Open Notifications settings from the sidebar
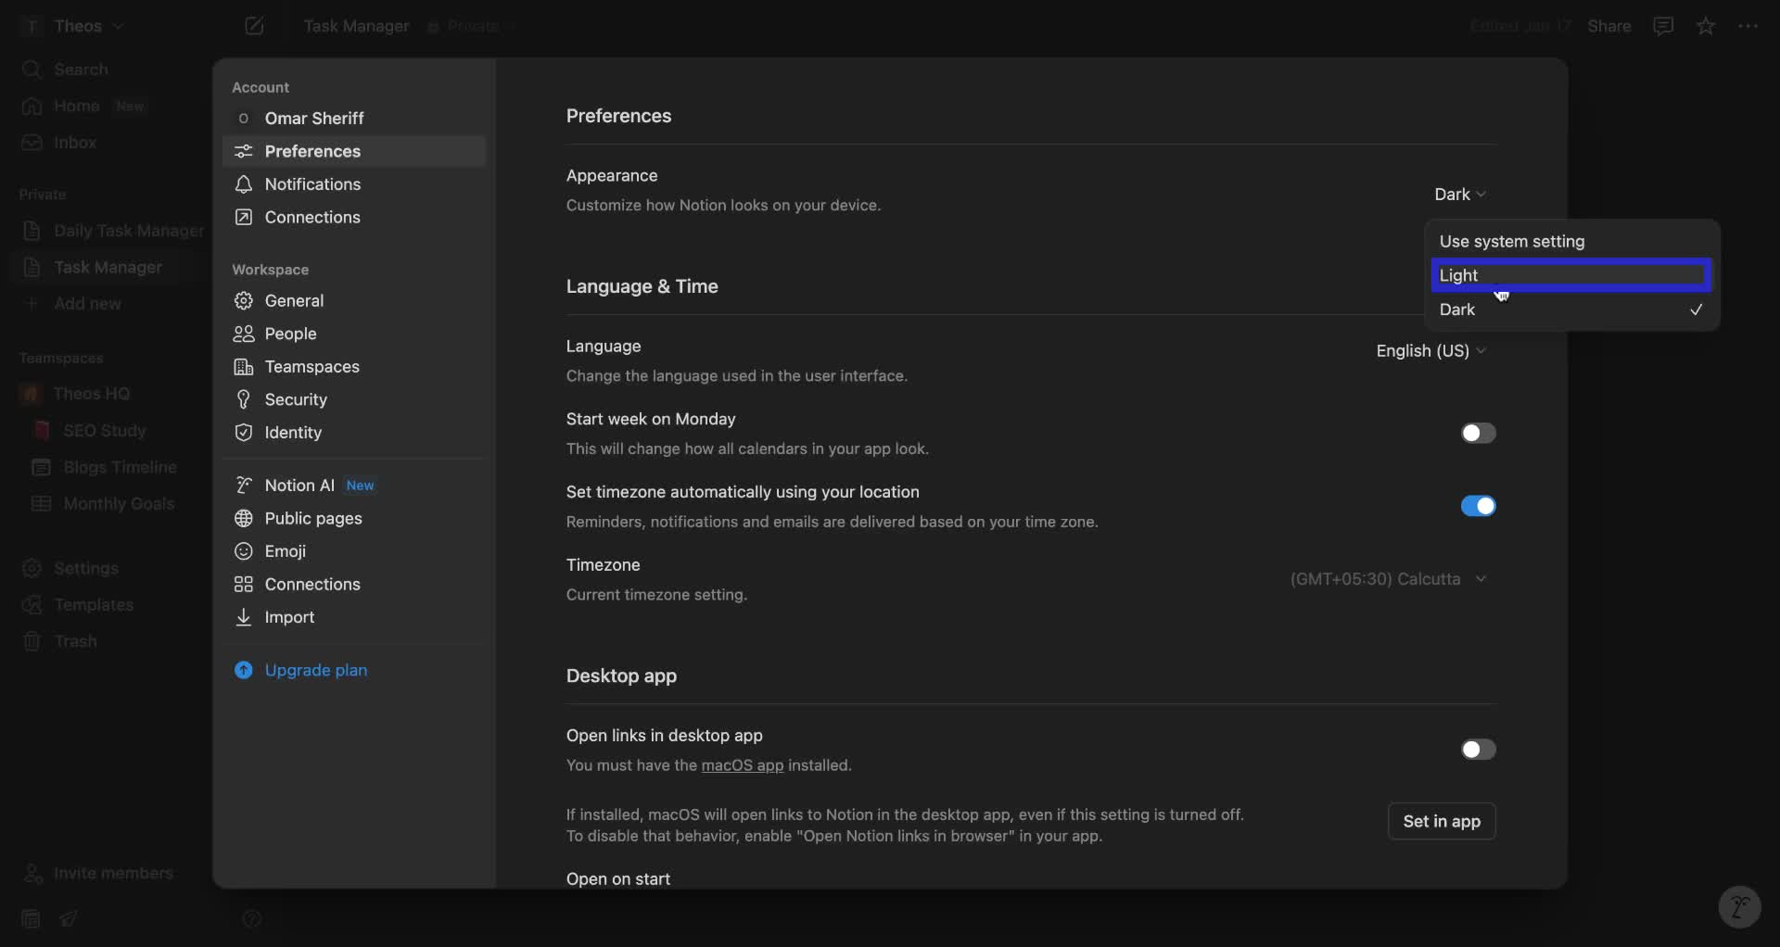 tap(312, 184)
